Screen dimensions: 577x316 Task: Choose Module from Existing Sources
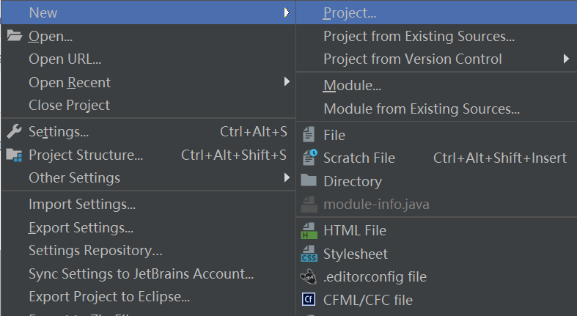tap(422, 109)
